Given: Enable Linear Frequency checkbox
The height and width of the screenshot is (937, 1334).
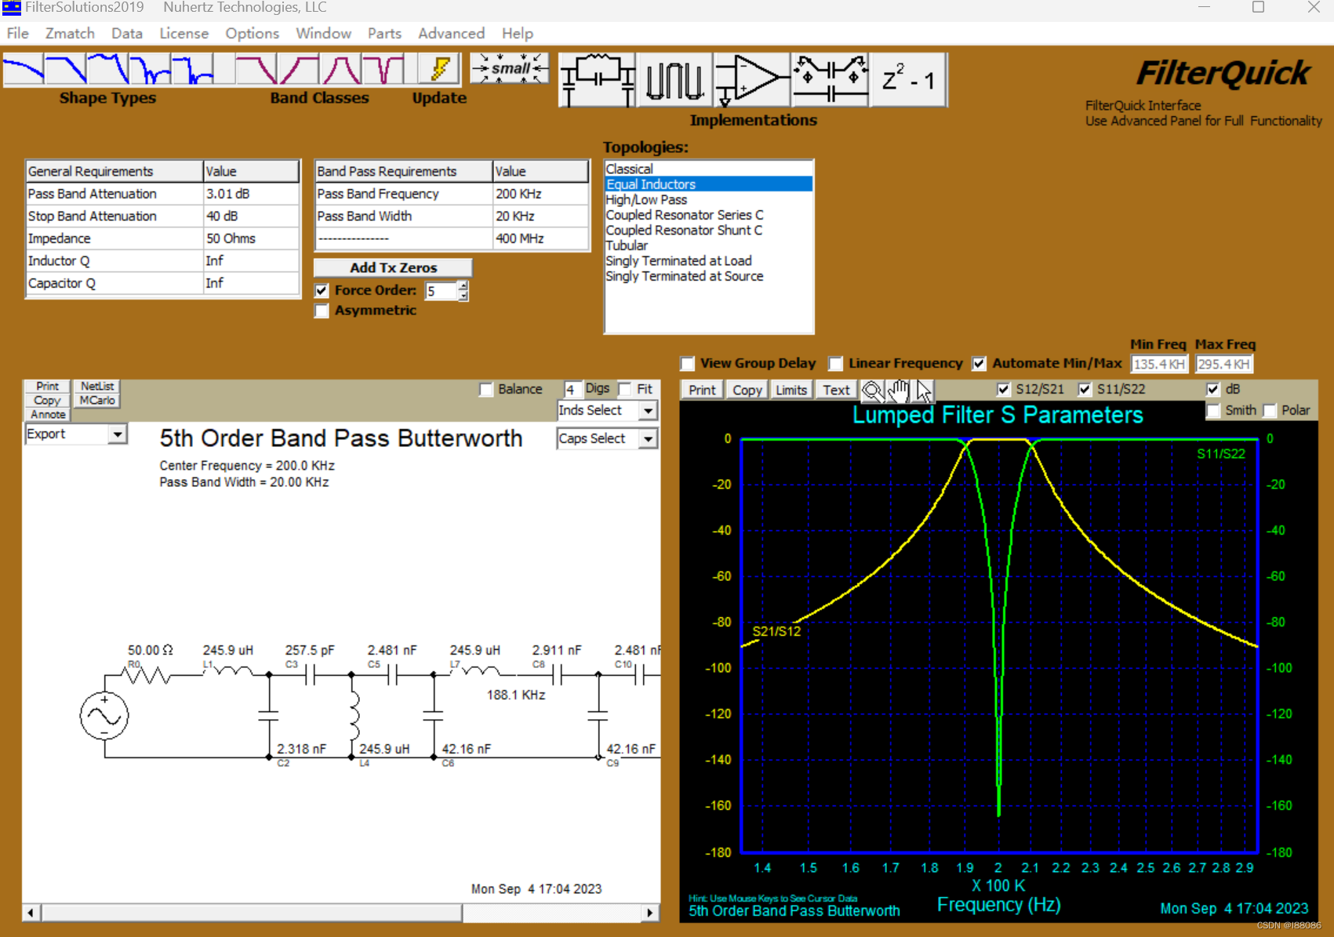Looking at the screenshot, I should pyautogui.click(x=836, y=364).
